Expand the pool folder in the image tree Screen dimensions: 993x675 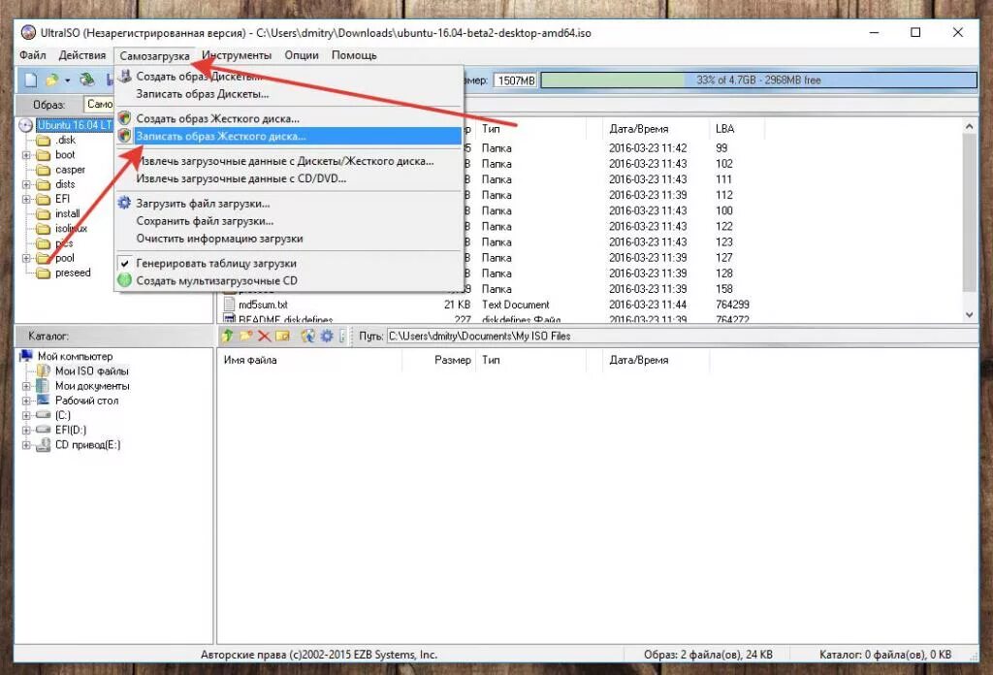tap(26, 258)
